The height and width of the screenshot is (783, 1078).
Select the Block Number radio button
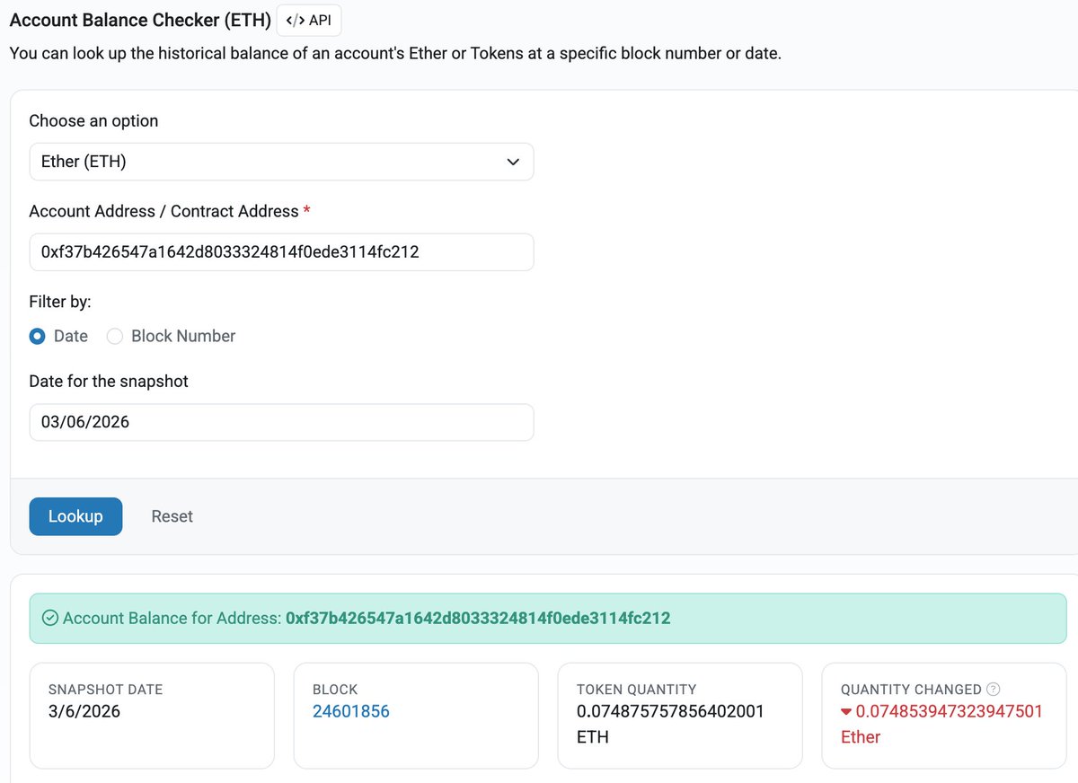[x=115, y=336]
